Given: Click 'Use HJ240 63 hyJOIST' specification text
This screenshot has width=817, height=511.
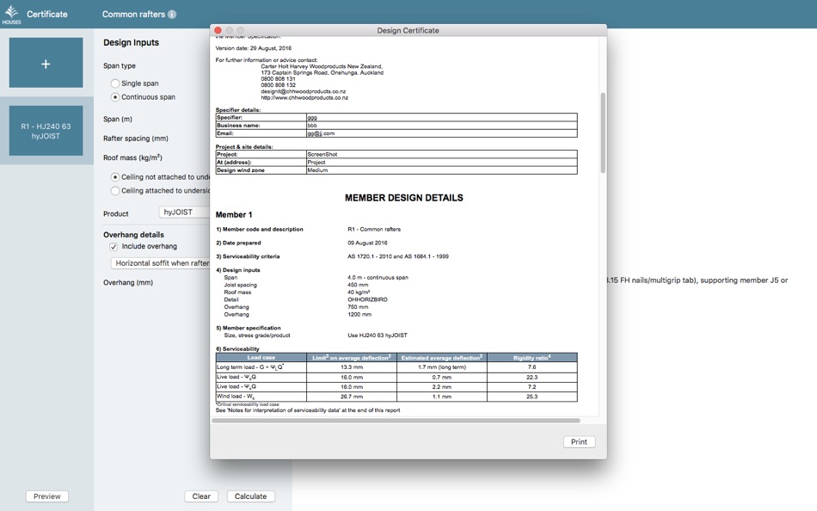Looking at the screenshot, I should [378, 336].
